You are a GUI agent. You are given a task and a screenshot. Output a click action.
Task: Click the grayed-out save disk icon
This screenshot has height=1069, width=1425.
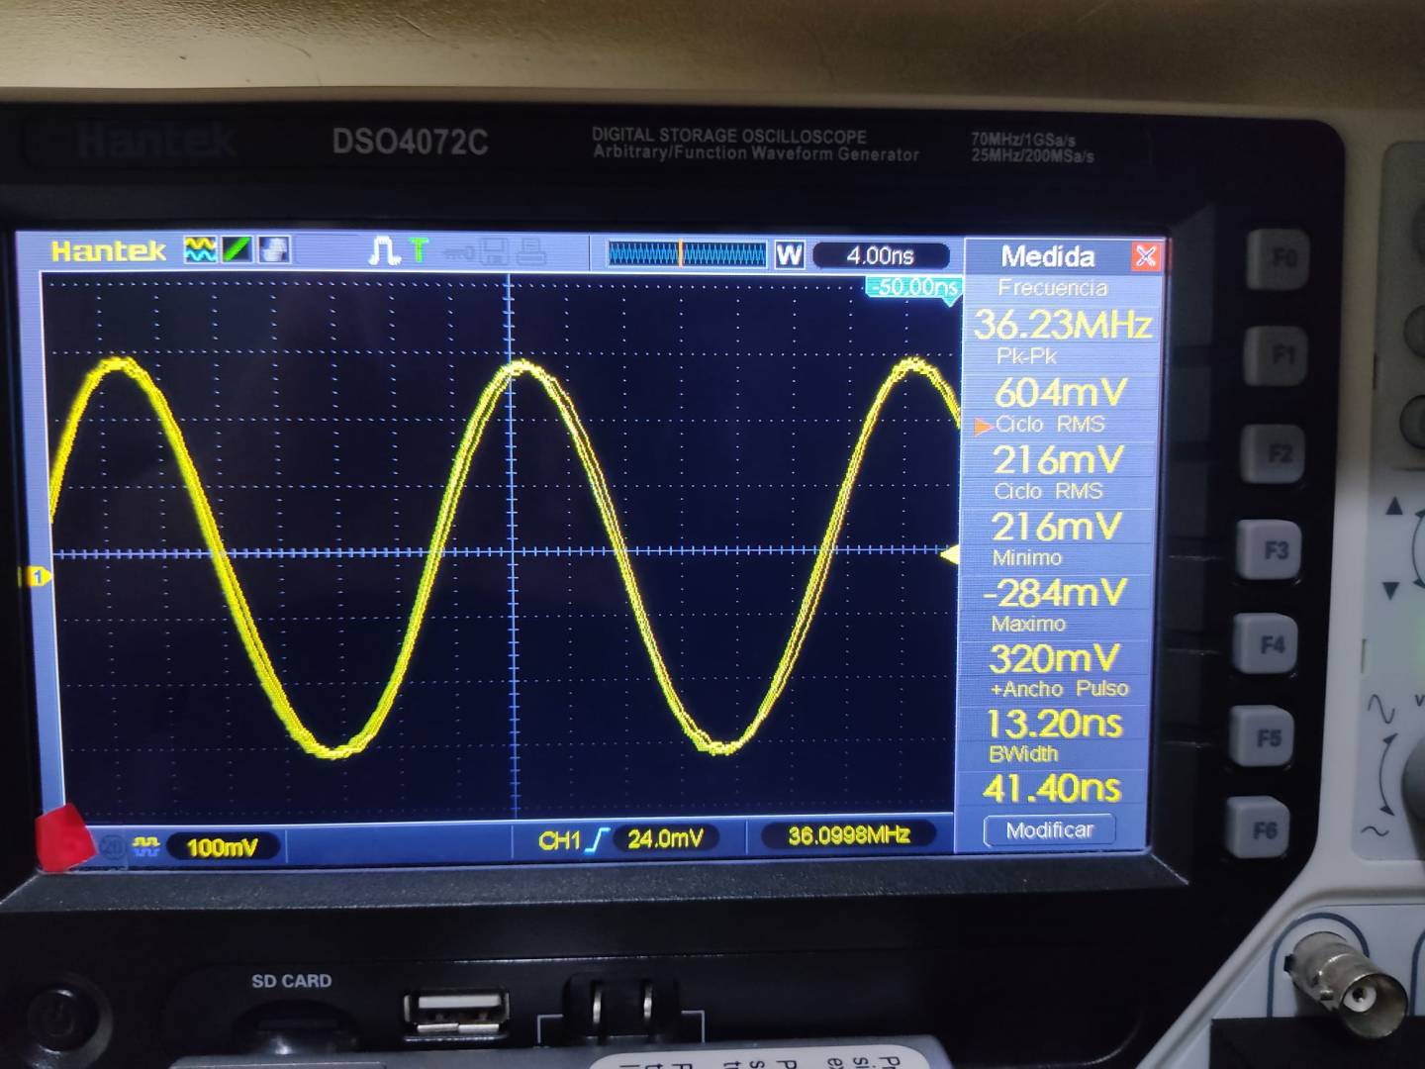pyautogui.click(x=493, y=252)
